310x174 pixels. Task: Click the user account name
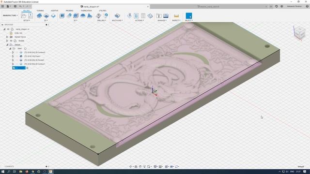point(294,6)
